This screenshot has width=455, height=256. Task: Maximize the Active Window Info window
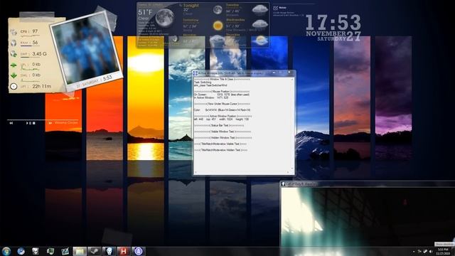[x=280, y=73]
